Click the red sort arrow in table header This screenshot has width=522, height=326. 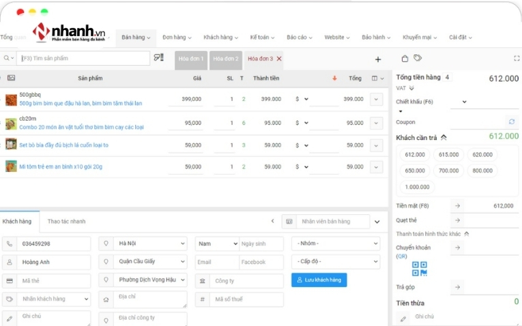pyautogui.click(x=334, y=78)
